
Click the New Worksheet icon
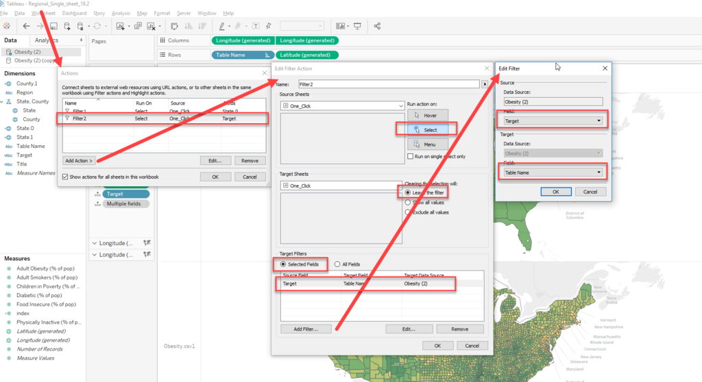pos(121,26)
